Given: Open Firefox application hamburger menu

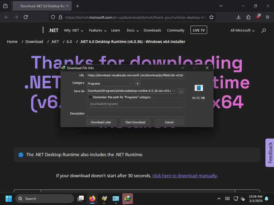Looking at the screenshot, I should click(268, 17).
